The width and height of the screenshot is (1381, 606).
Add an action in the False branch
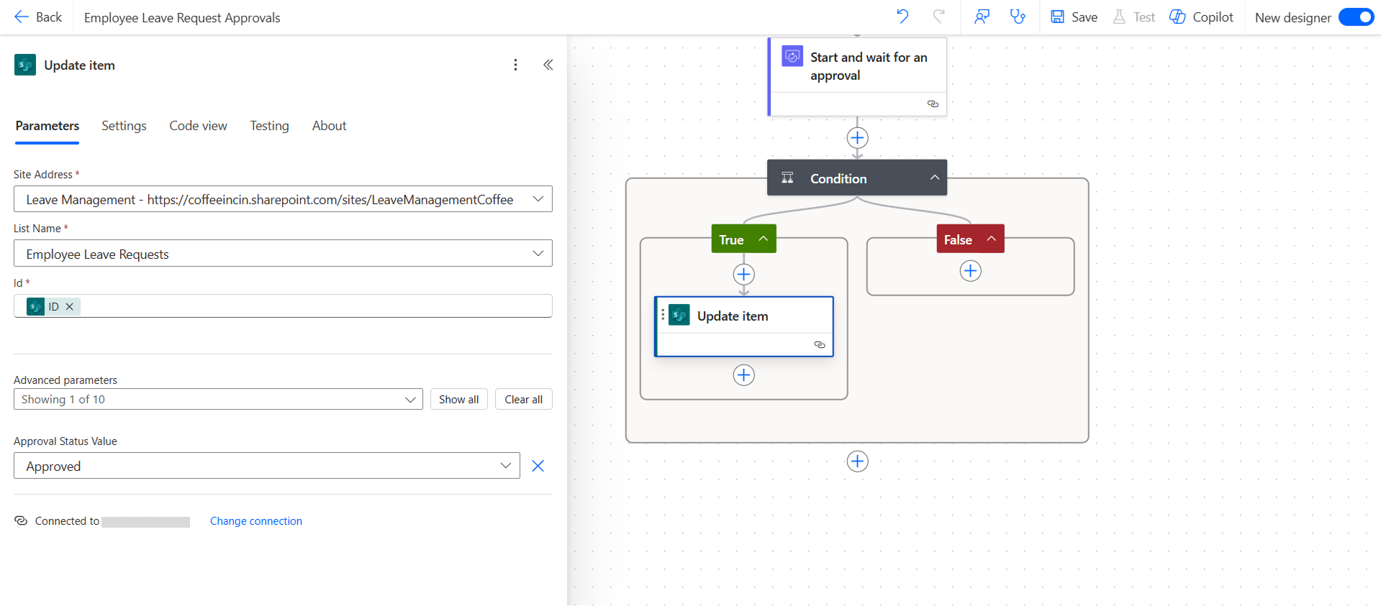click(970, 271)
